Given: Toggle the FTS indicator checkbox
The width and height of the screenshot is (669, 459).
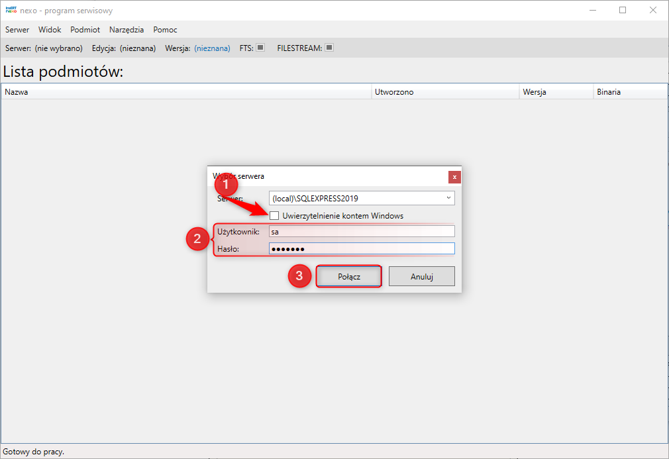Looking at the screenshot, I should pyautogui.click(x=260, y=47).
